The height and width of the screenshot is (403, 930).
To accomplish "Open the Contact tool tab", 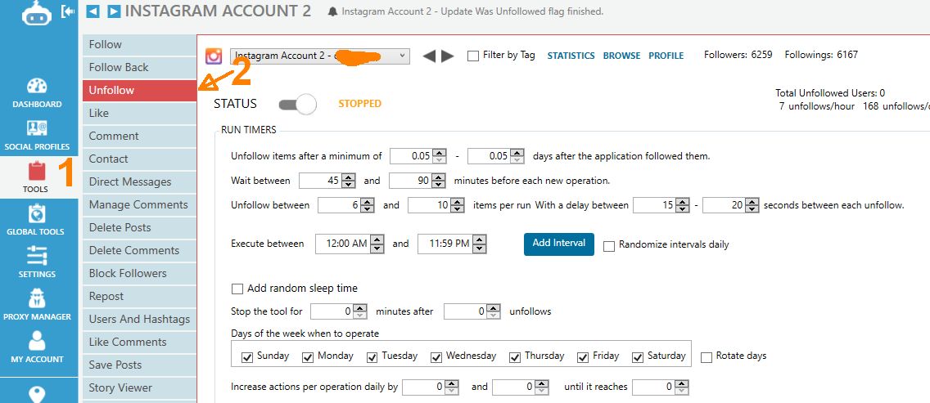I will pyautogui.click(x=139, y=159).
